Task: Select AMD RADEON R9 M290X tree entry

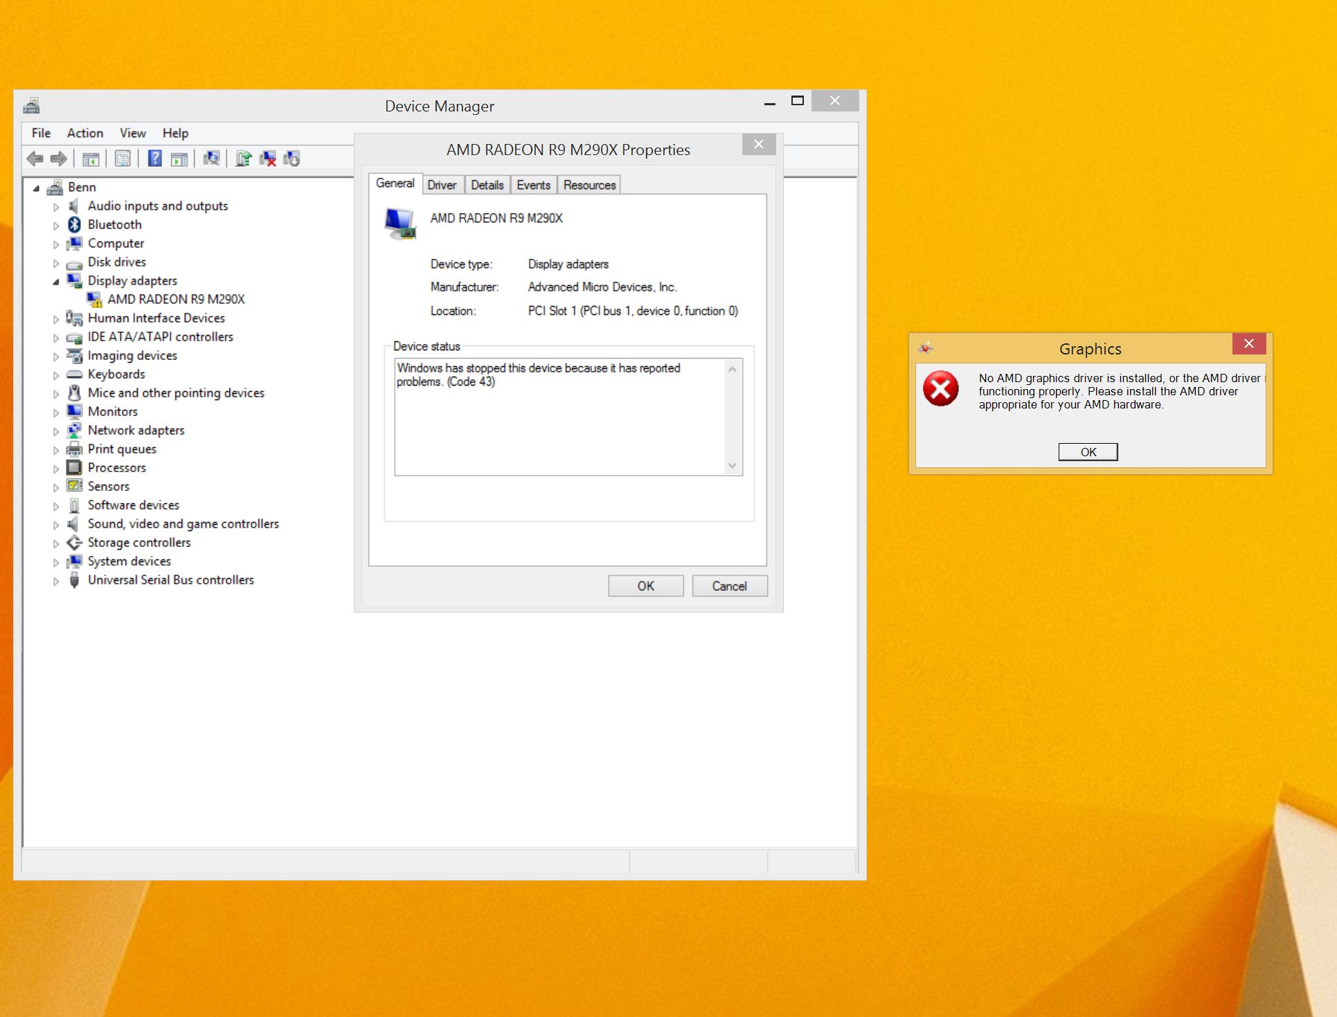Action: coord(176,299)
